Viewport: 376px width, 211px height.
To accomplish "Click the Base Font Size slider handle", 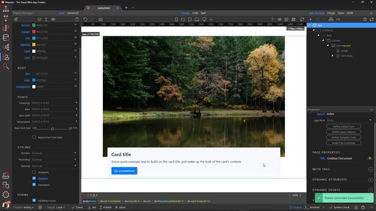I will [52, 129].
